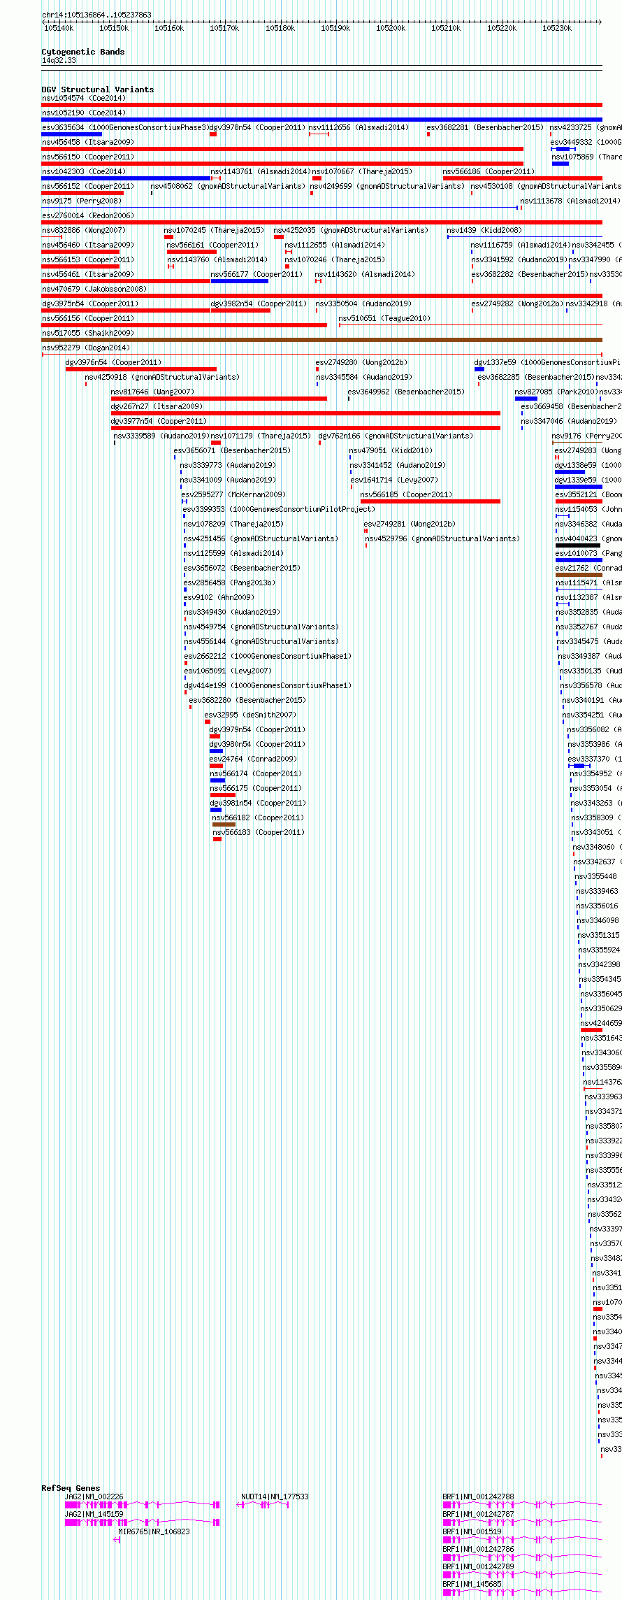Select nsv1042303 (Coe2014) variant label
The height and width of the screenshot is (1600, 622).
(x=84, y=171)
